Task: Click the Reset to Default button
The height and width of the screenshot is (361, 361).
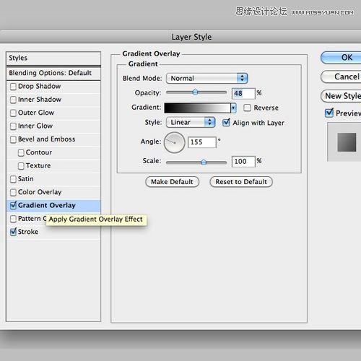Action: click(x=241, y=182)
